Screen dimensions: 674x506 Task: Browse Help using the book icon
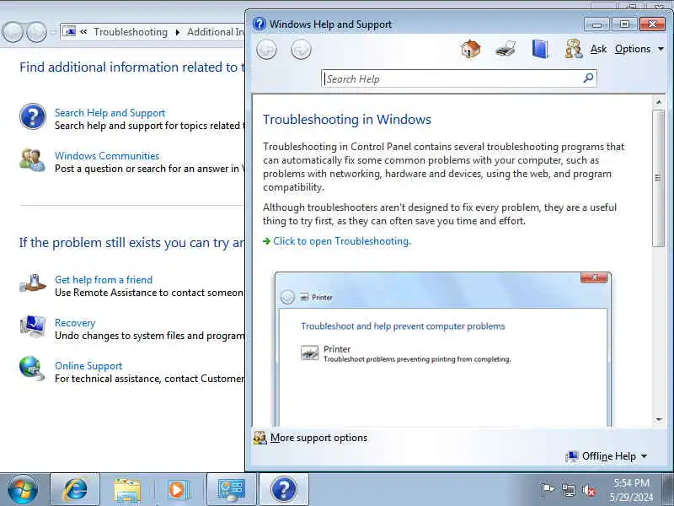(540, 49)
